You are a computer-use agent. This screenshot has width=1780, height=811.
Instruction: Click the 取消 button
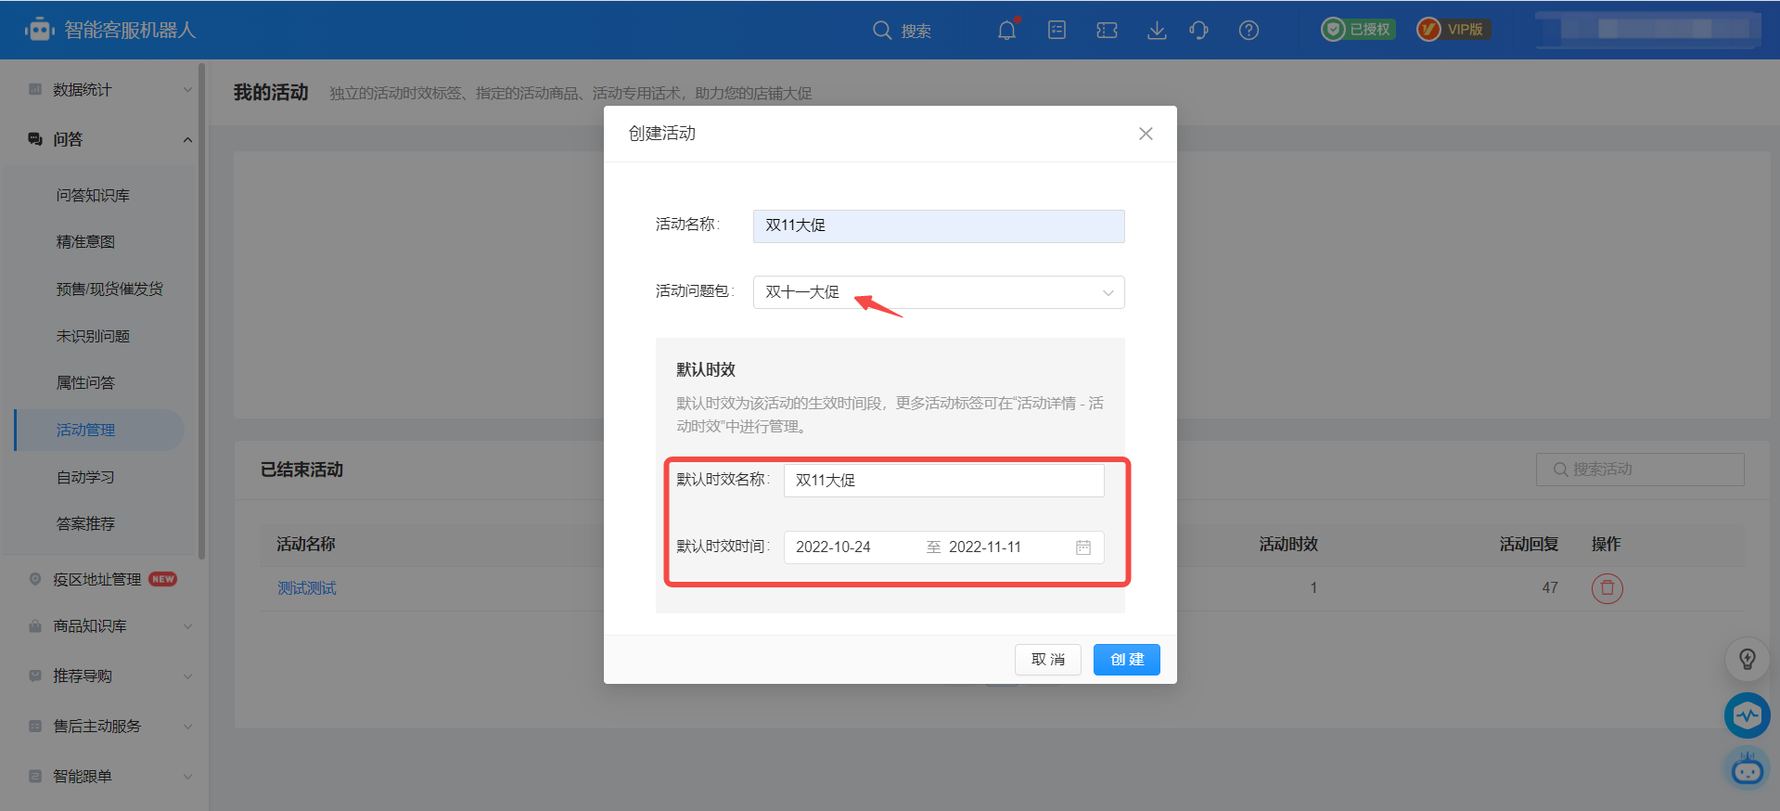[1048, 660]
